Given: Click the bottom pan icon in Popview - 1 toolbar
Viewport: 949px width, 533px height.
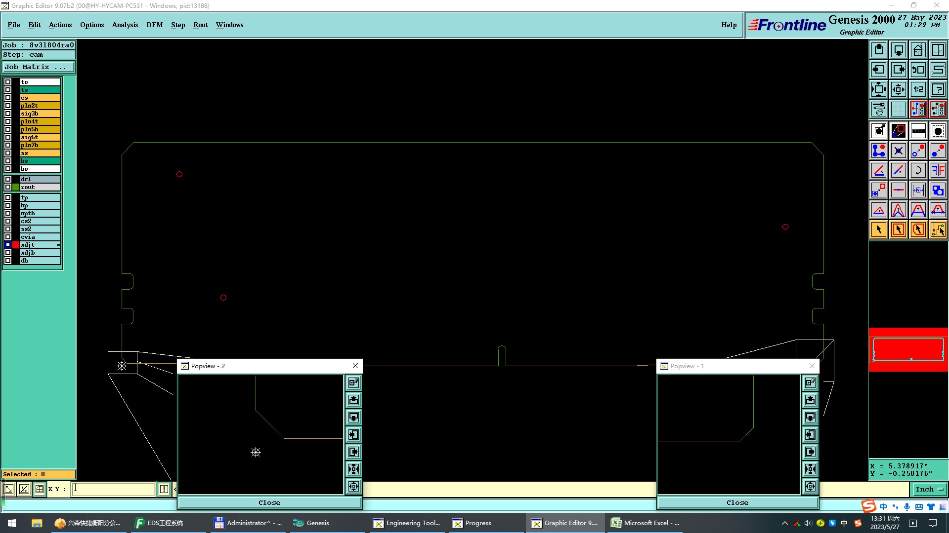Looking at the screenshot, I should click(810, 487).
